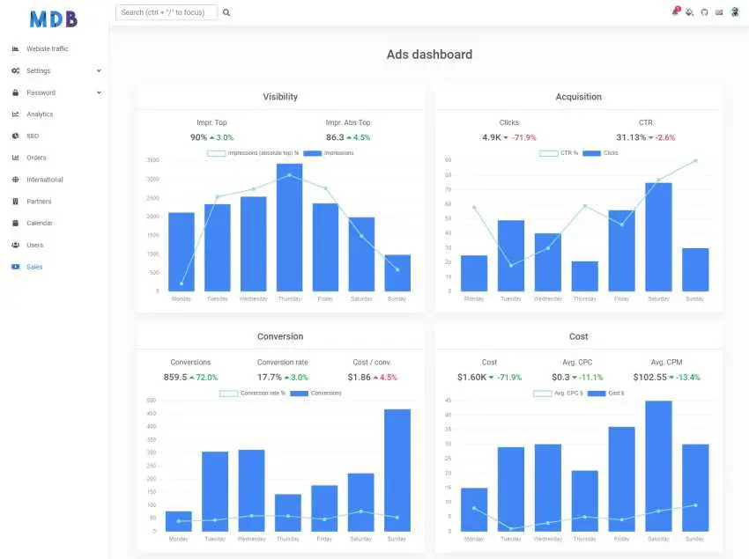Screen dimensions: 749x559
Task: Open the GitHub repository icon
Action: coord(704,11)
